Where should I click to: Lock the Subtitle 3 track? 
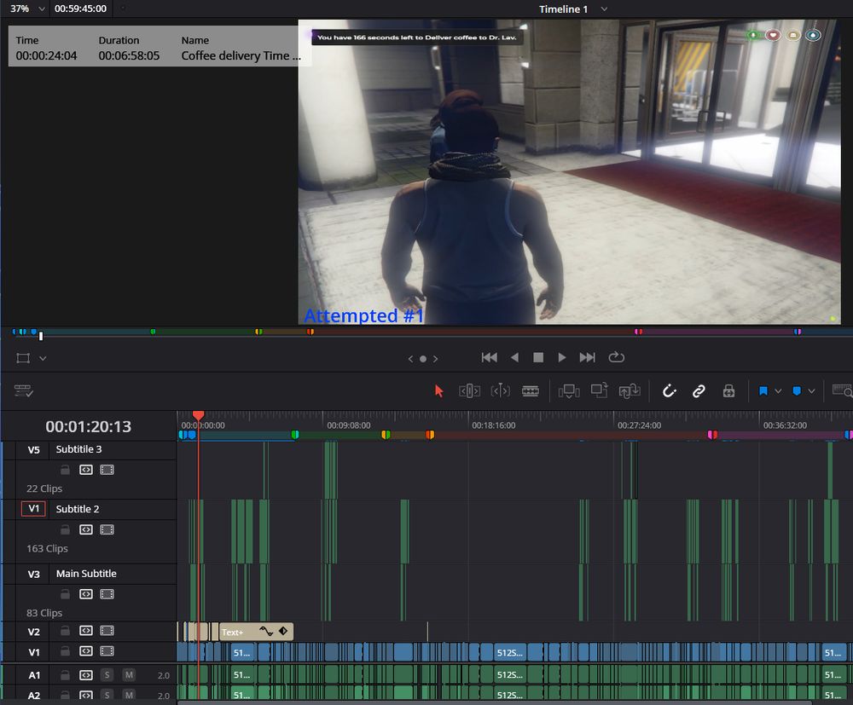pos(66,470)
